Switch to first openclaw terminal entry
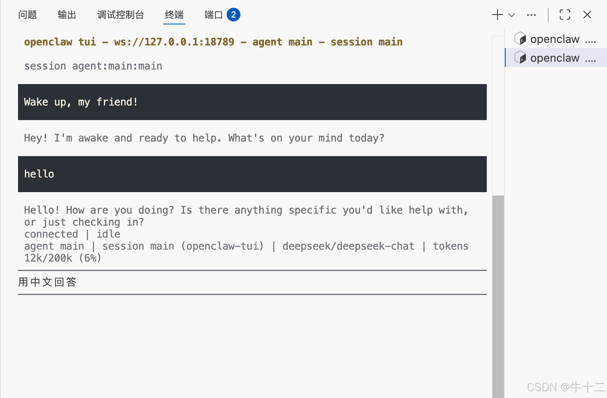Viewport: 607px width, 398px height. (556, 39)
